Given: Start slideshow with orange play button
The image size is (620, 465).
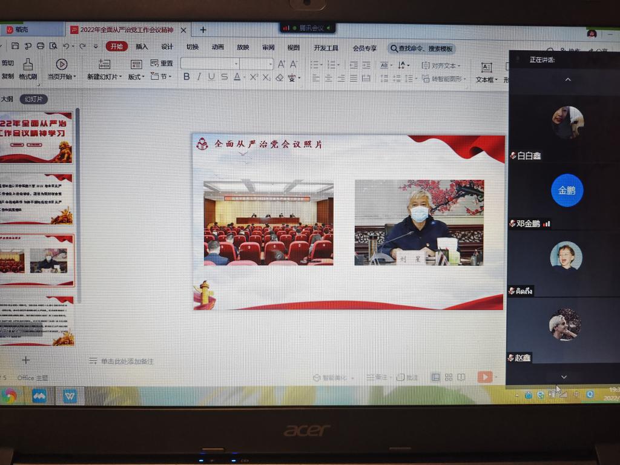Looking at the screenshot, I should 484,377.
